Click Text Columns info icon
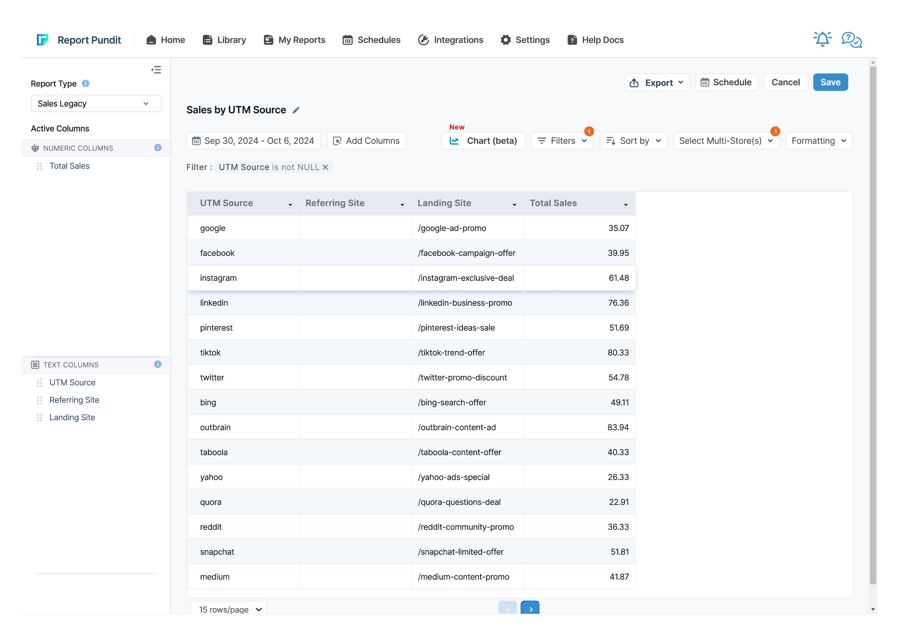The image size is (898, 635). 157,364
